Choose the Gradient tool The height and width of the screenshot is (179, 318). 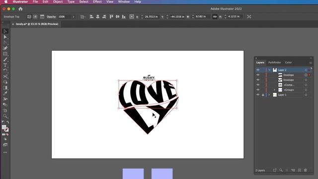pyautogui.click(x=5, y=88)
